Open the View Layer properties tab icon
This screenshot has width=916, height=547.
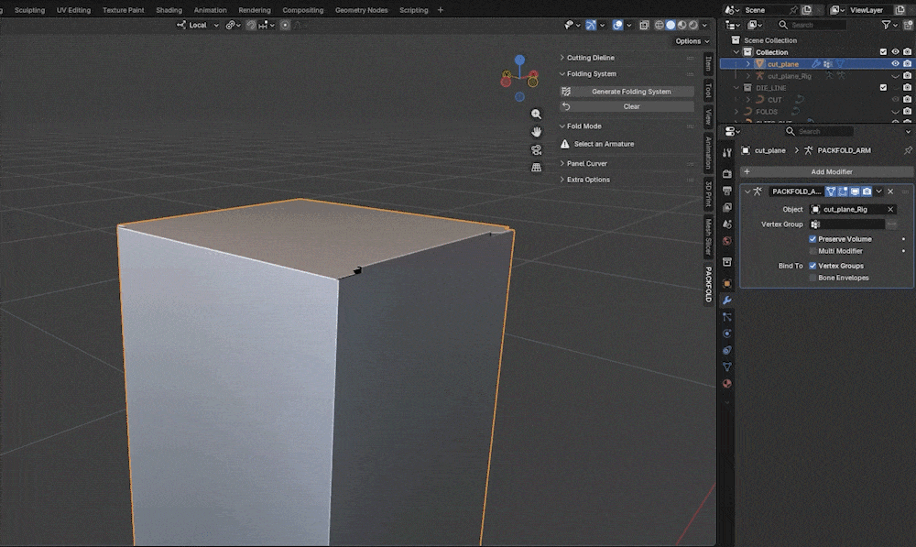tap(726, 207)
